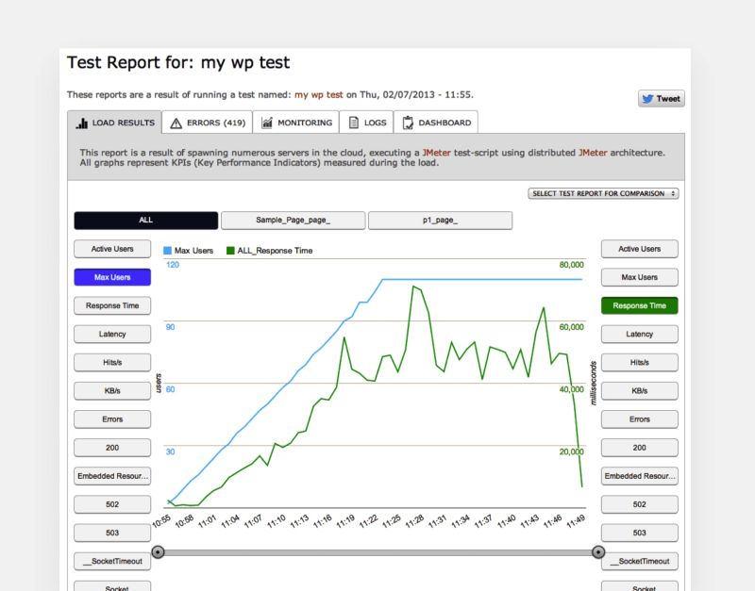Follow the JMeter architecture link
The height and width of the screenshot is (591, 755).
pyautogui.click(x=593, y=153)
